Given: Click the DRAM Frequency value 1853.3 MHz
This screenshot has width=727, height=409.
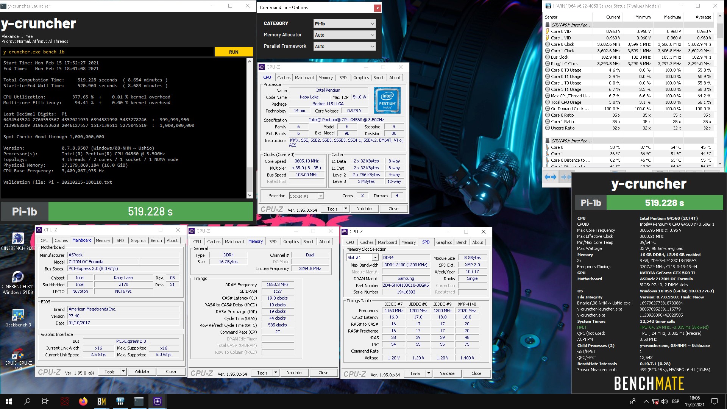Looking at the screenshot, I should [278, 285].
